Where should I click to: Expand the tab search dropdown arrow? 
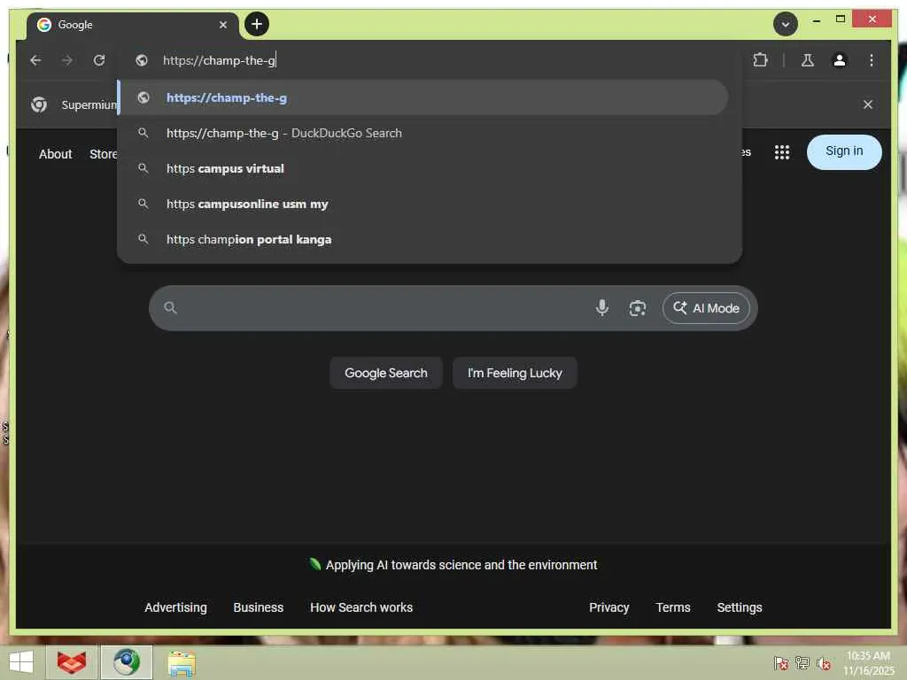click(785, 24)
